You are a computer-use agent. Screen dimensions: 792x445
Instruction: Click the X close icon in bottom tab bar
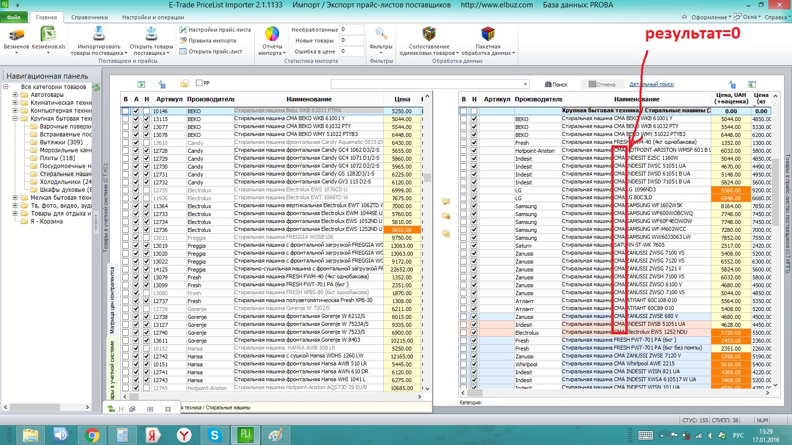click(x=168, y=409)
